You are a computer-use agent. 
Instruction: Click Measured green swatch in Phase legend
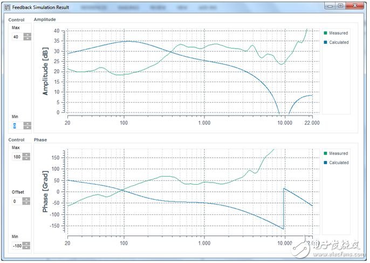(x=326, y=153)
